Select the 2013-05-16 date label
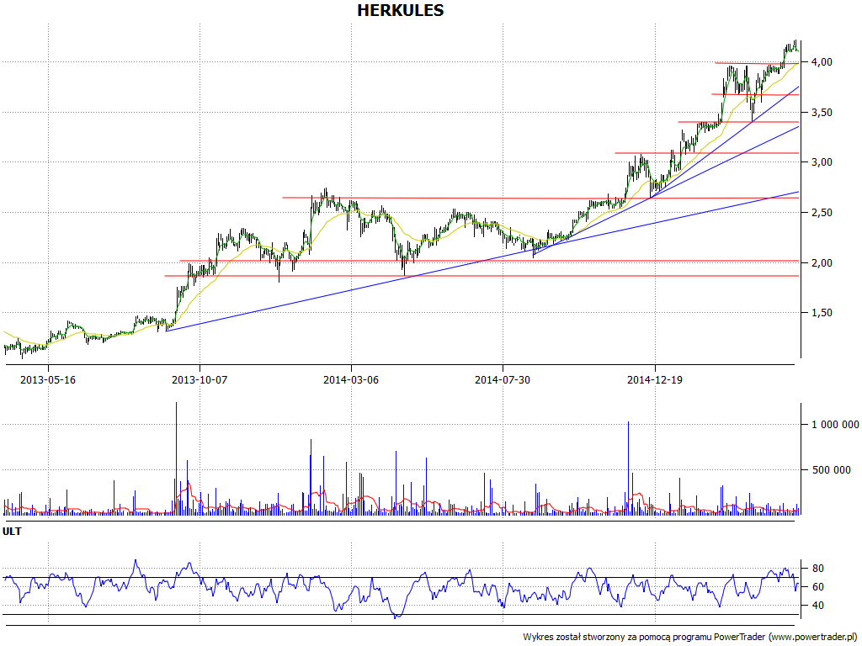Image resolution: width=862 pixels, height=646 pixels. tap(48, 379)
